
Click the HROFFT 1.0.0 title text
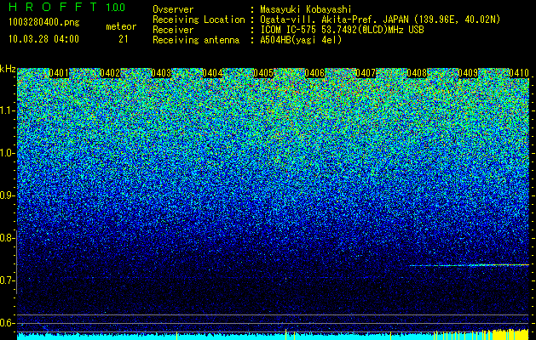click(x=67, y=7)
